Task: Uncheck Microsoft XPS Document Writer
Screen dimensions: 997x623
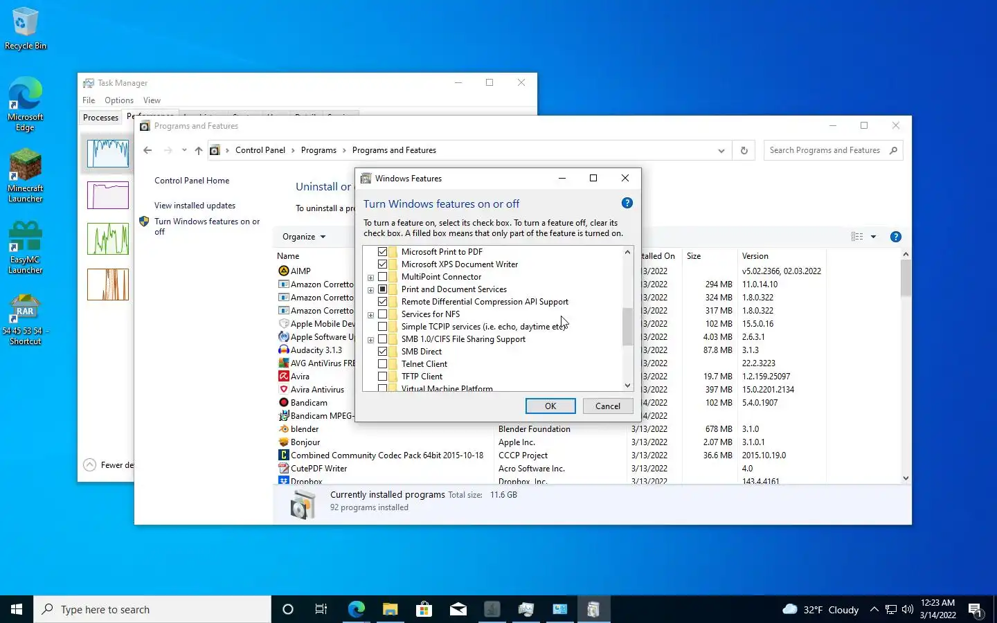Action: (382, 264)
